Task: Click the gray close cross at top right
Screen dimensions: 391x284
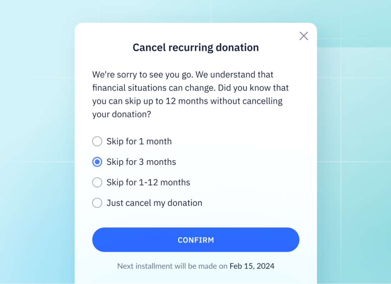Action: click(x=304, y=36)
